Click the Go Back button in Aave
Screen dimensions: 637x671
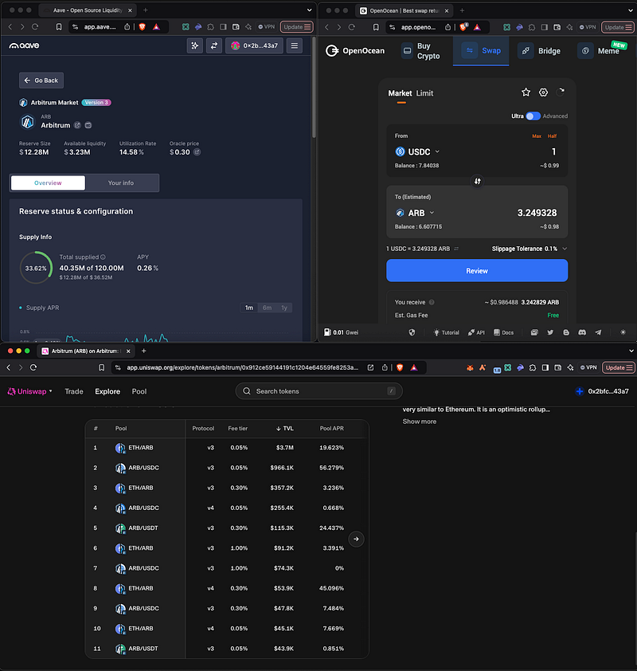pyautogui.click(x=41, y=80)
